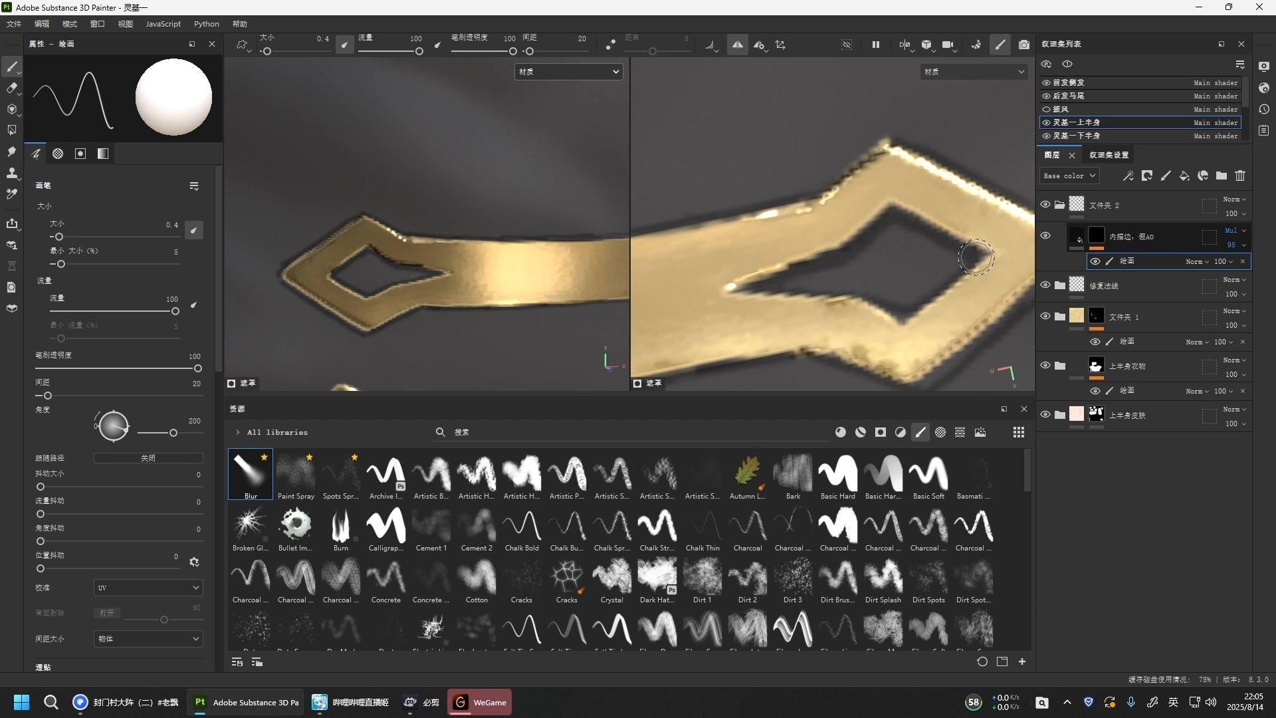The image size is (1276, 718).
Task: Select the Polygon Fill tool icon
Action: 11,130
